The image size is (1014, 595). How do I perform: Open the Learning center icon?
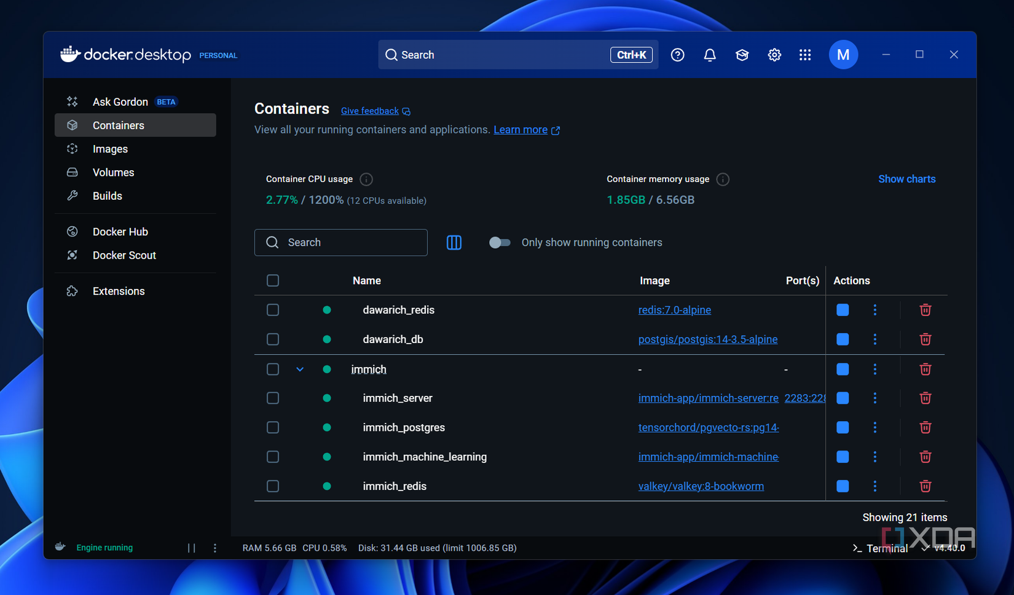point(742,55)
